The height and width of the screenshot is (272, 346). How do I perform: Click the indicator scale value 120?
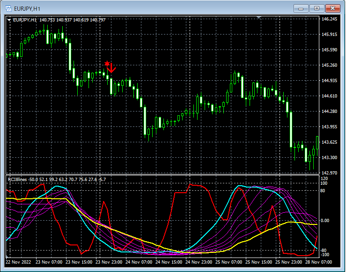[324, 179]
